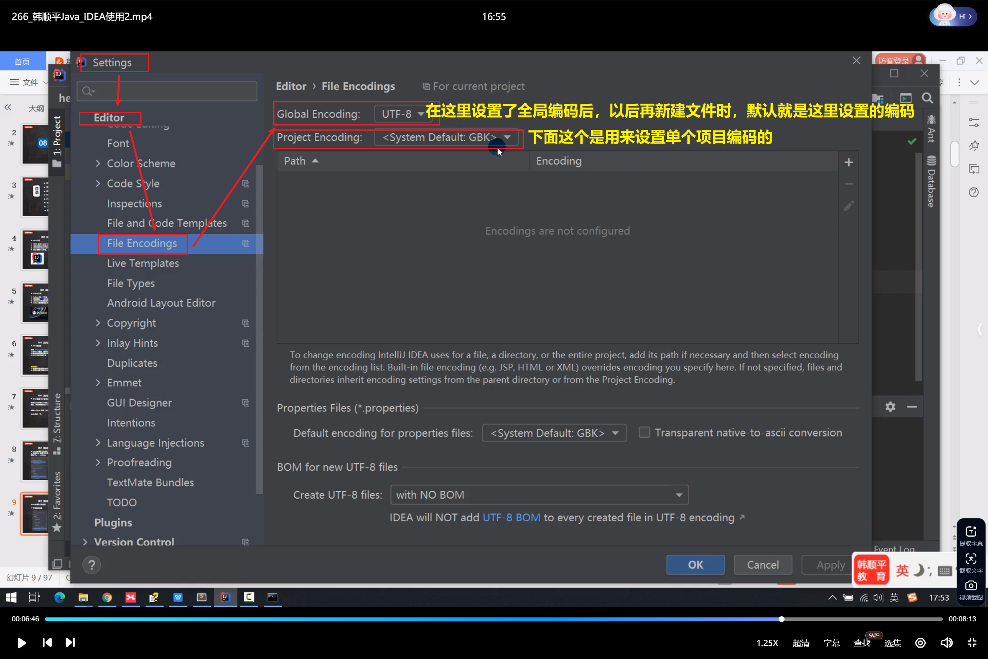988x659 pixels.
Task: Click the play button in video player
Action: coord(21,643)
